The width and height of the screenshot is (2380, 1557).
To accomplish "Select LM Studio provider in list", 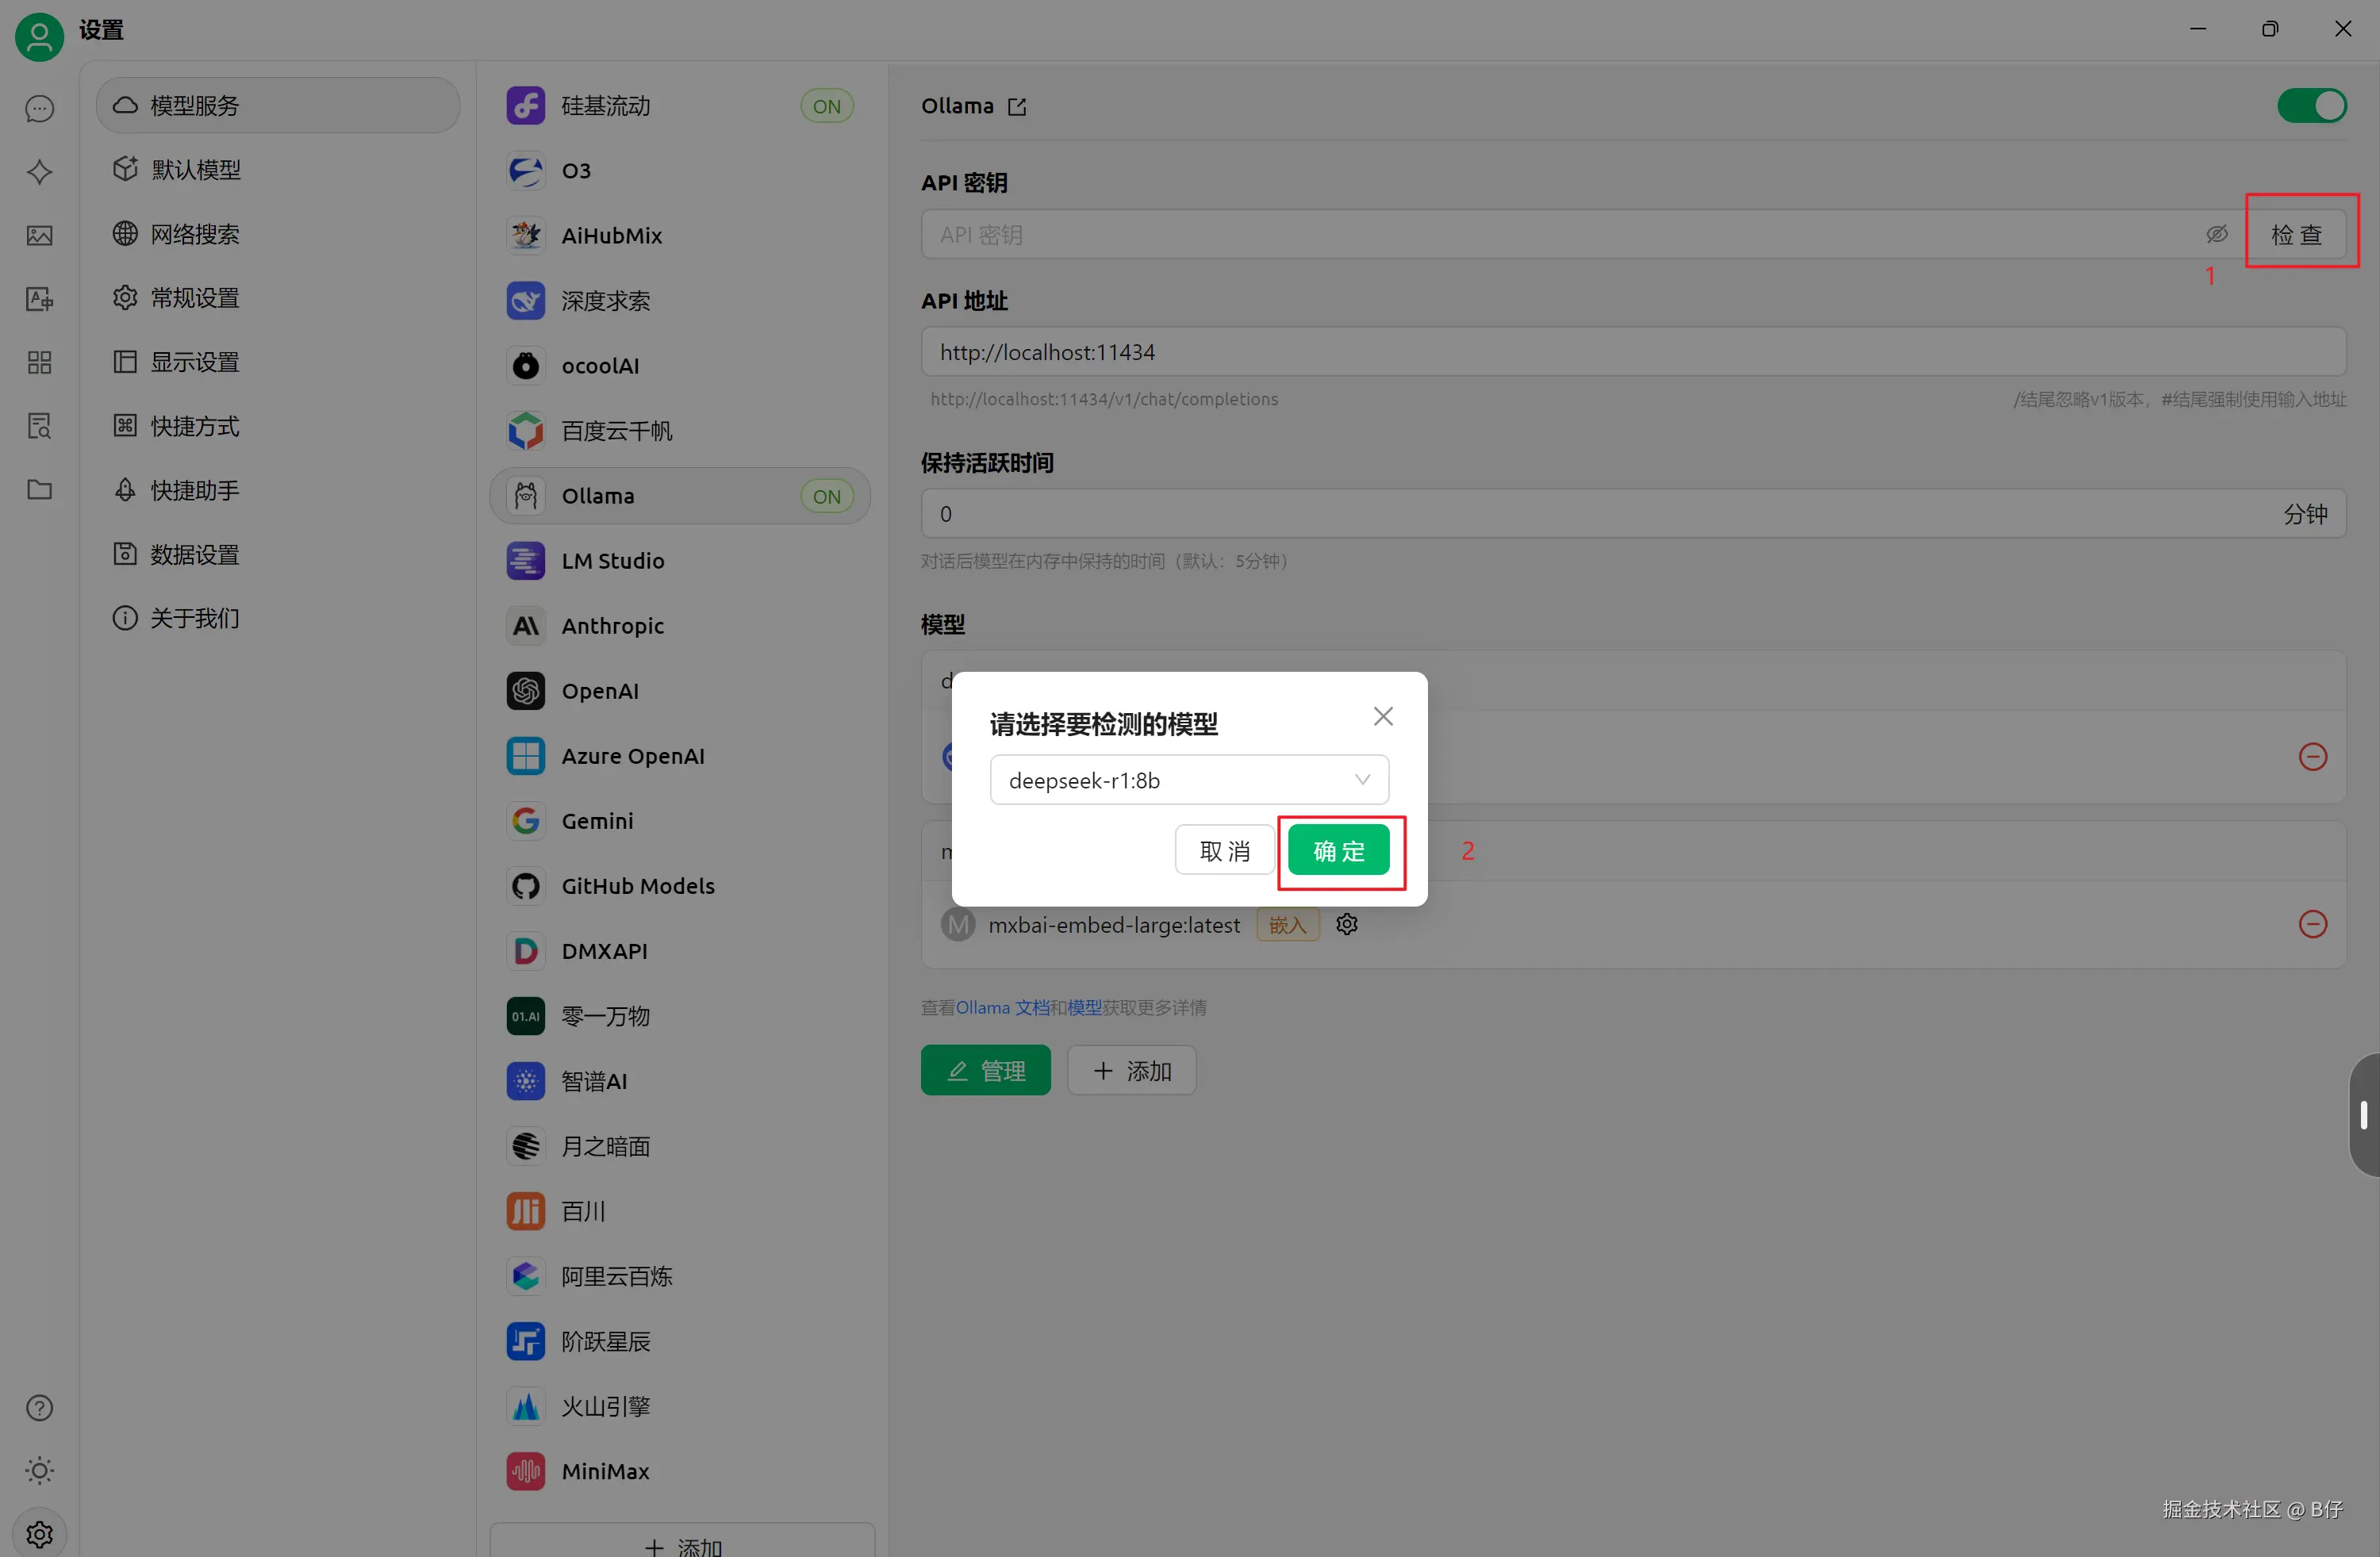I will coord(612,561).
